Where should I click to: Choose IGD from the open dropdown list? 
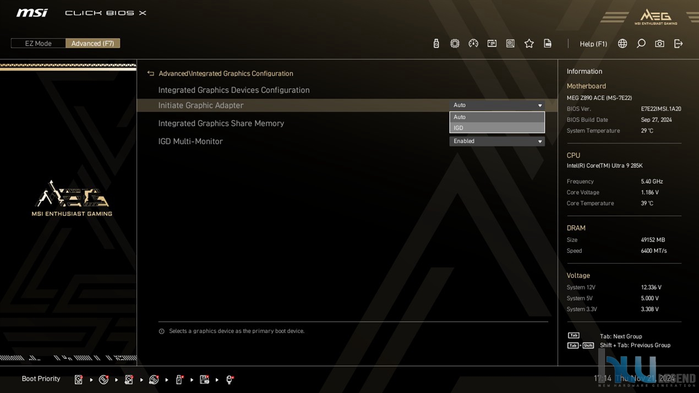click(497, 128)
